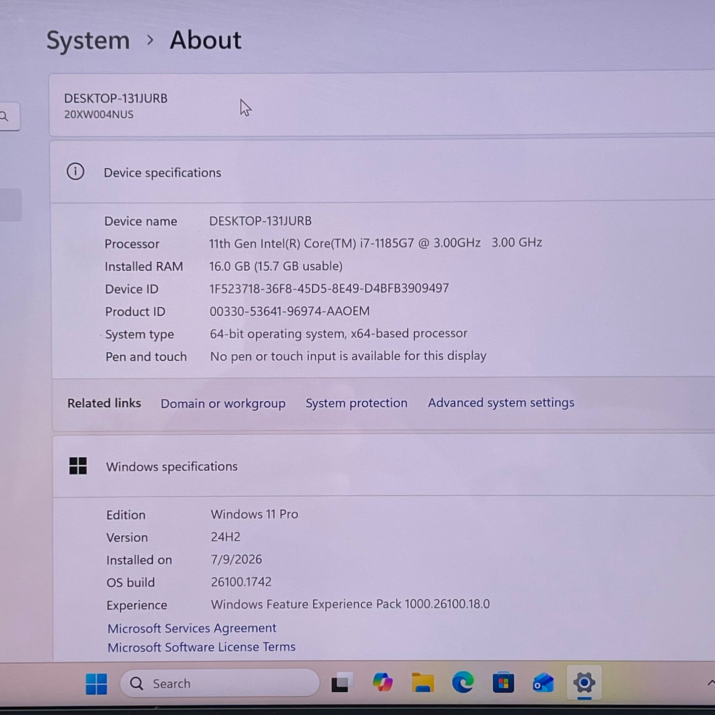715x715 pixels.
Task: Click the taskbar Search box
Action: tap(220, 683)
